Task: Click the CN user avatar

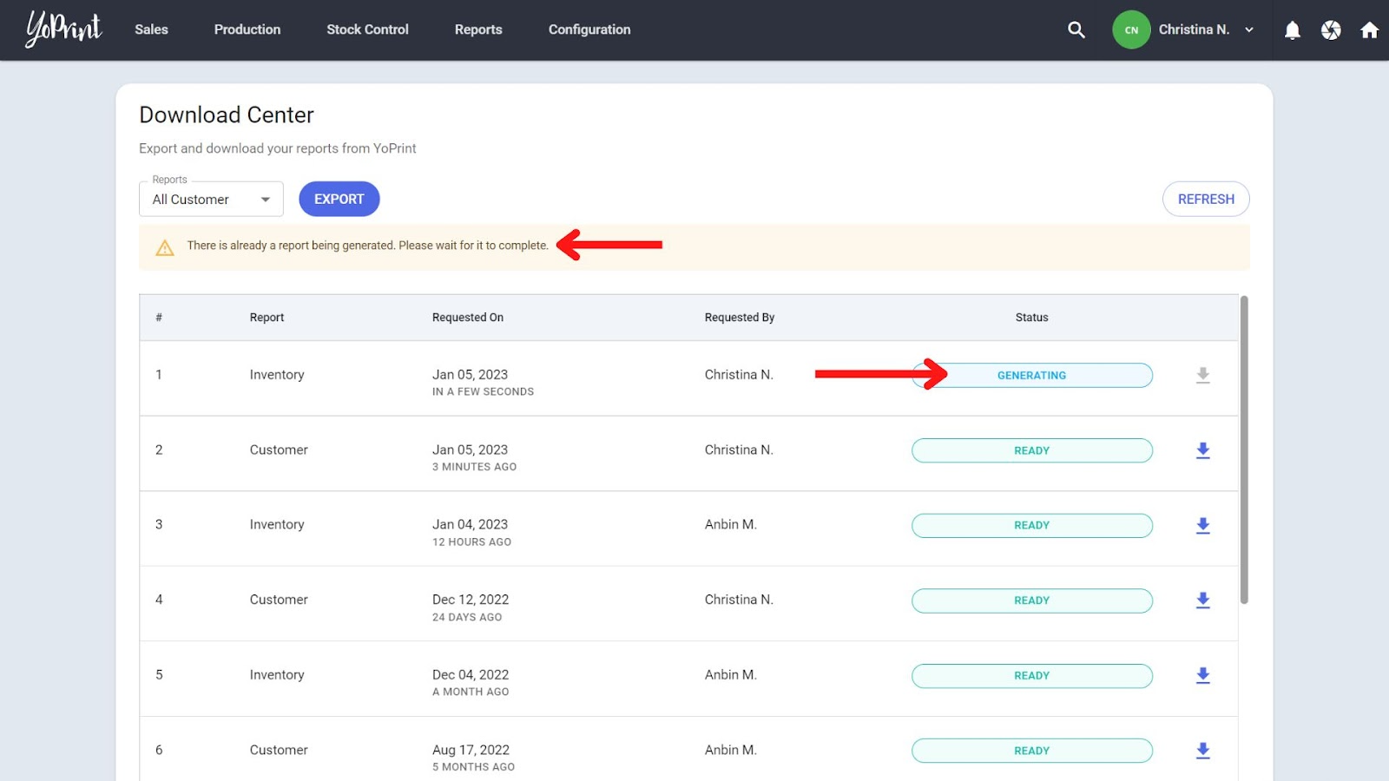Action: [1131, 30]
